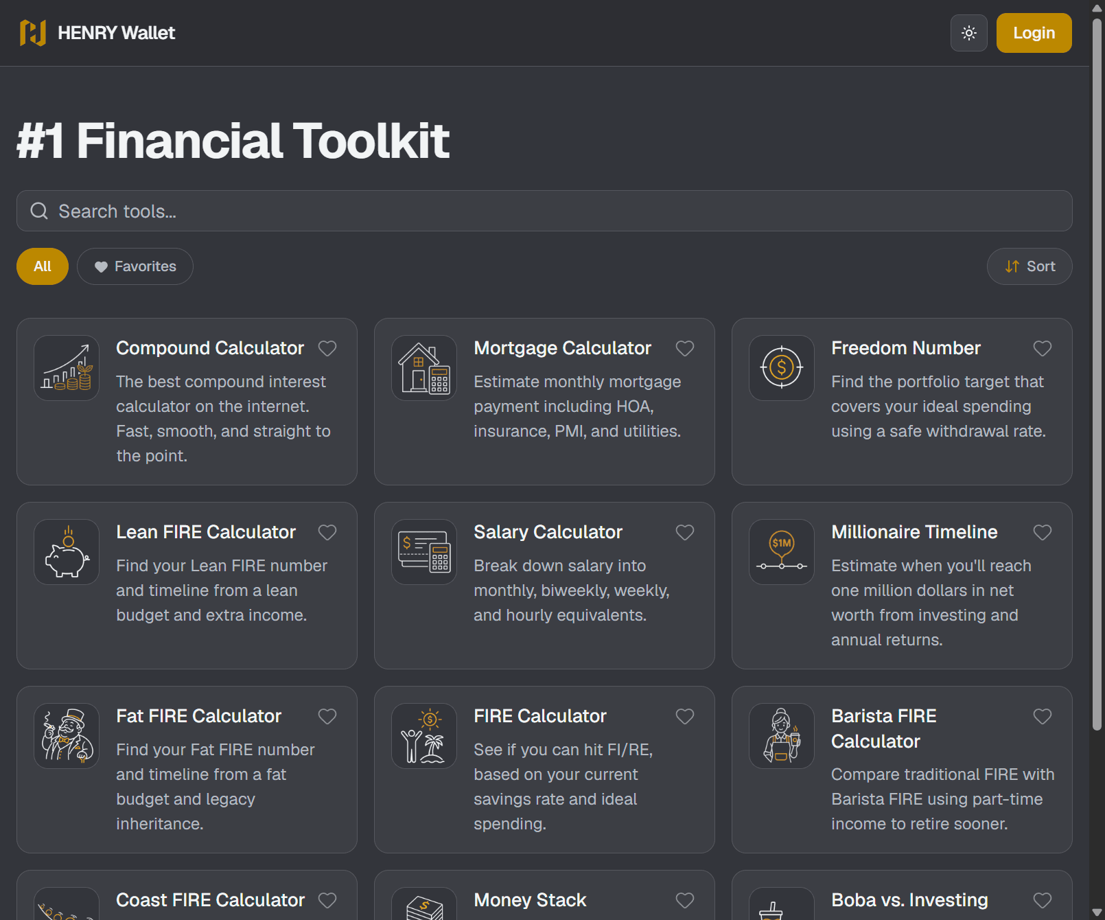Open the Barista FIRE barista icon
This screenshot has width=1105, height=920.
(x=782, y=736)
